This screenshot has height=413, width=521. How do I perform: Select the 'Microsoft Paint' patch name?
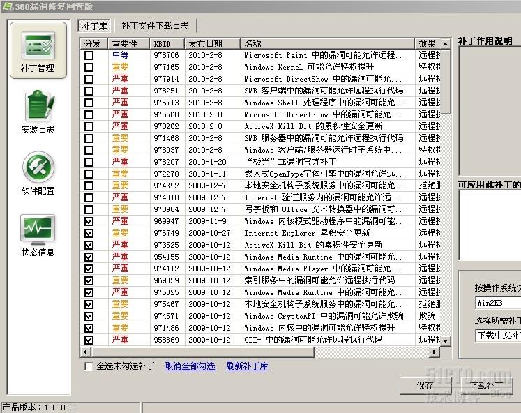325,55
